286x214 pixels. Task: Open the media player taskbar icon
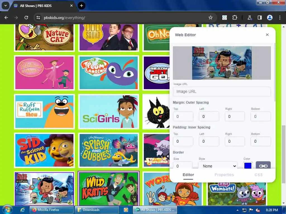126,210
